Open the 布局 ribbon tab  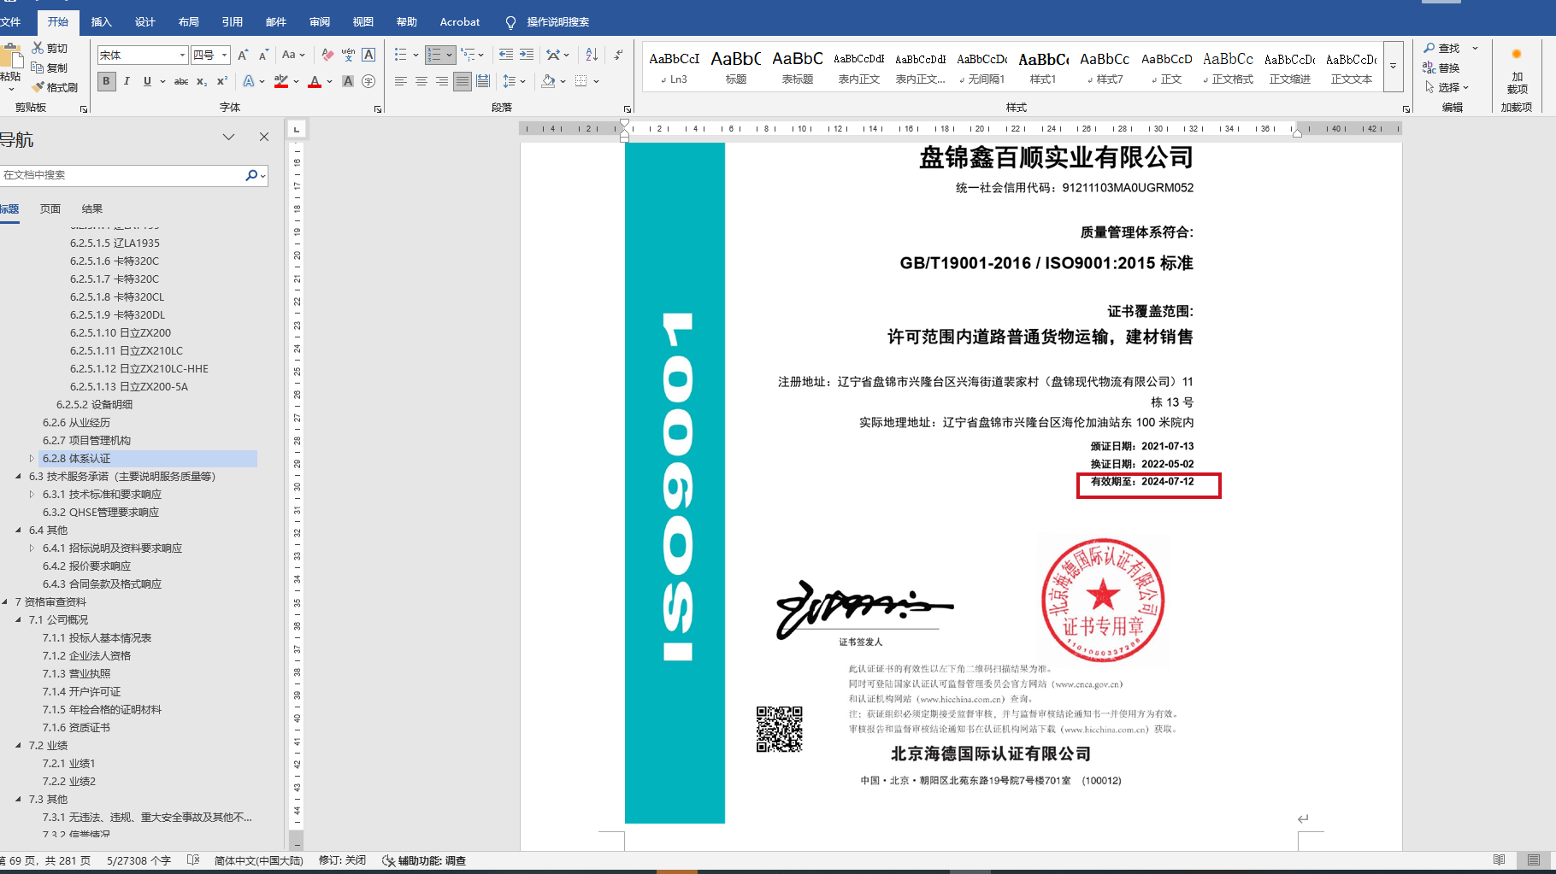point(188,22)
